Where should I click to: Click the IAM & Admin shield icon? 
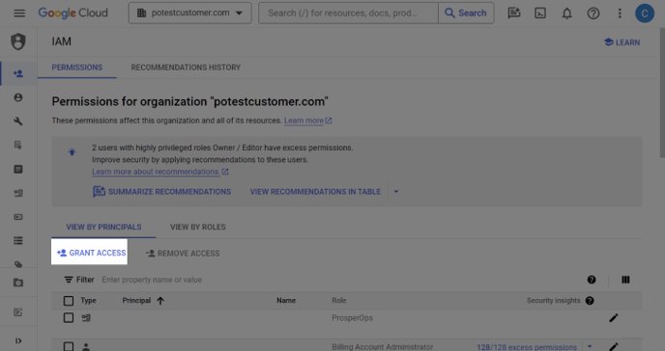click(x=18, y=41)
